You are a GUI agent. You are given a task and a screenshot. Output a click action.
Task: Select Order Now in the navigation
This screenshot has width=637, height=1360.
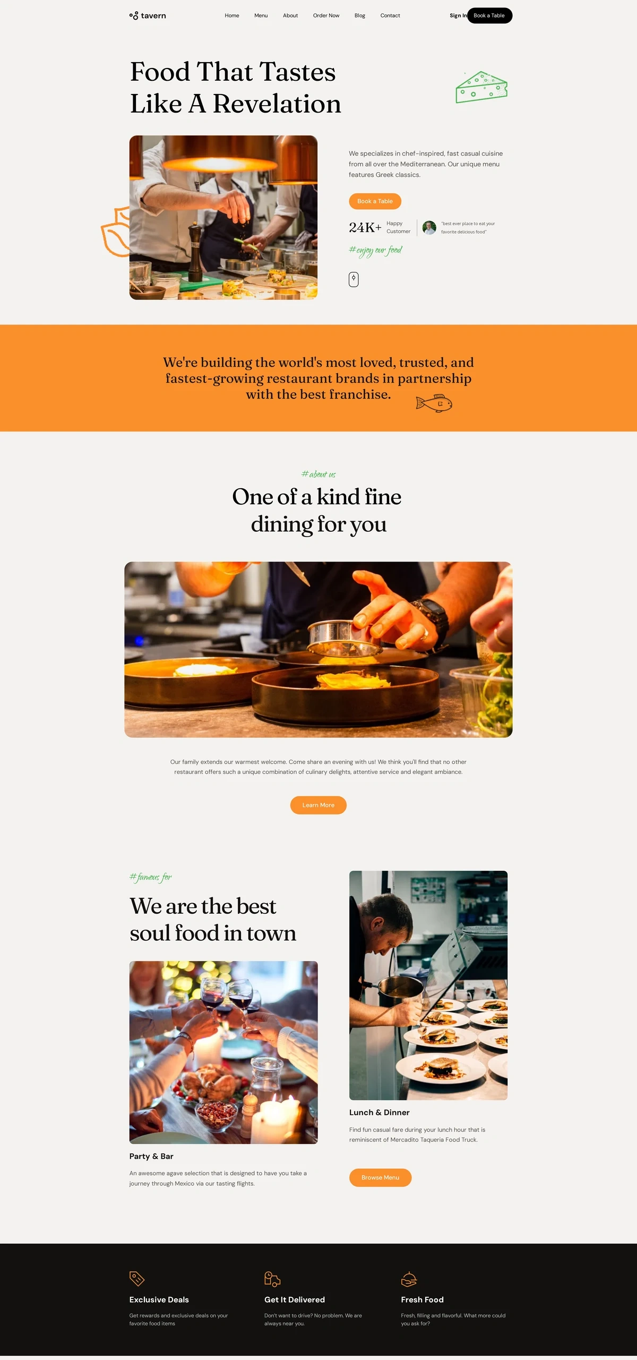click(x=326, y=15)
